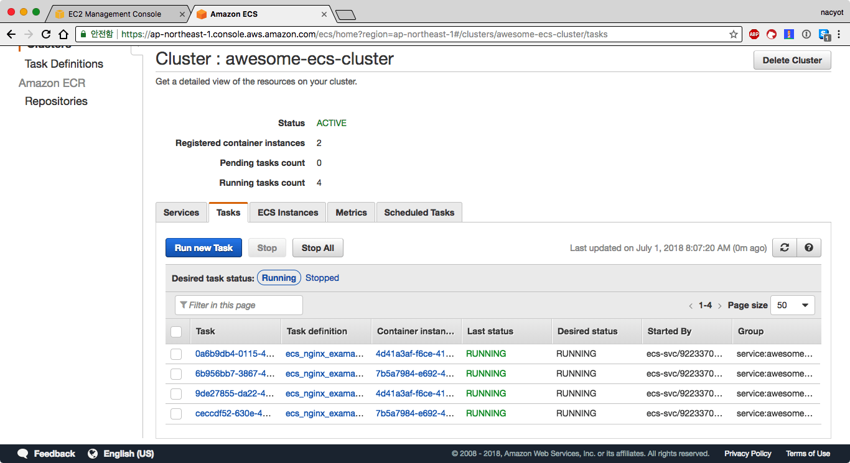Click the Run new Task button

[203, 248]
